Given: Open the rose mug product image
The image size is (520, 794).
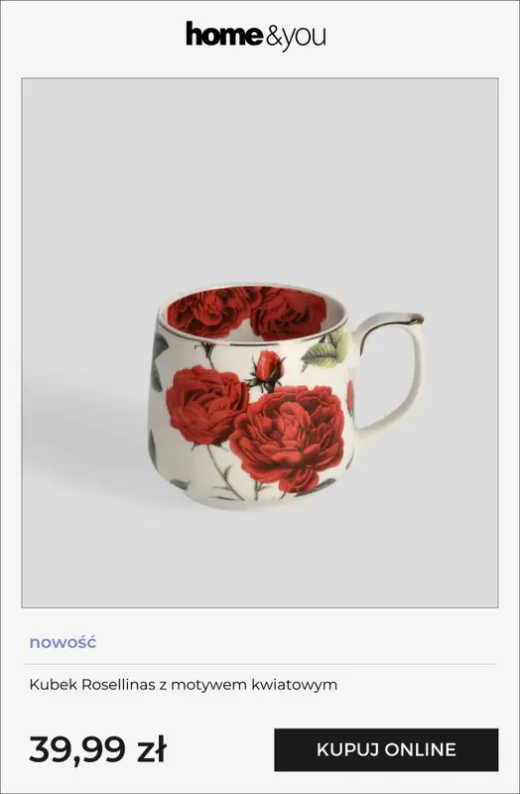Looking at the screenshot, I should (260, 342).
